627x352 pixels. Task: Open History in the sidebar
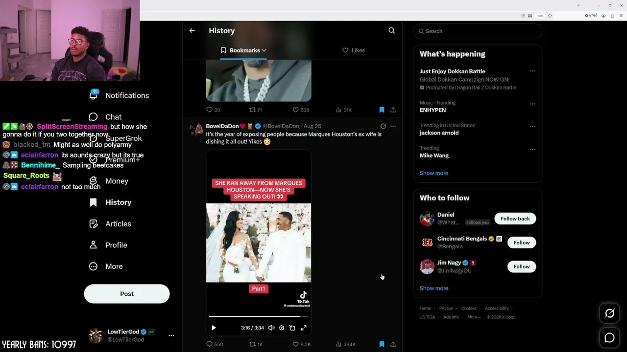[x=110, y=202]
